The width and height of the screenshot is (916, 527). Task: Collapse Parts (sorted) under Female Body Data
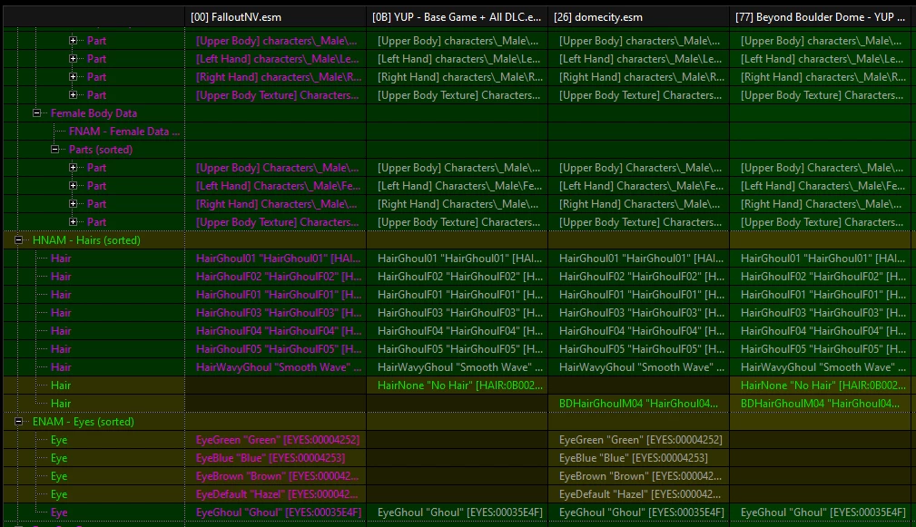pyautogui.click(x=54, y=150)
